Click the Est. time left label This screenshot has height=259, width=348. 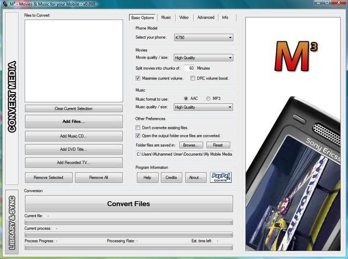point(202,241)
